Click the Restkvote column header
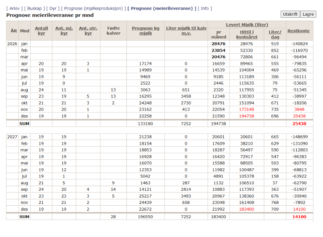The image size is (323, 237). 298,31
